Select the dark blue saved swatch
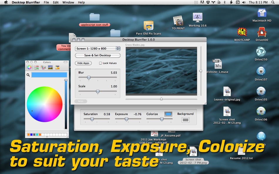The image size is (279, 174). pyautogui.click(x=31, y=134)
